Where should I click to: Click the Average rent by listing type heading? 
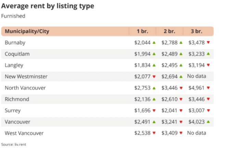click(x=48, y=6)
